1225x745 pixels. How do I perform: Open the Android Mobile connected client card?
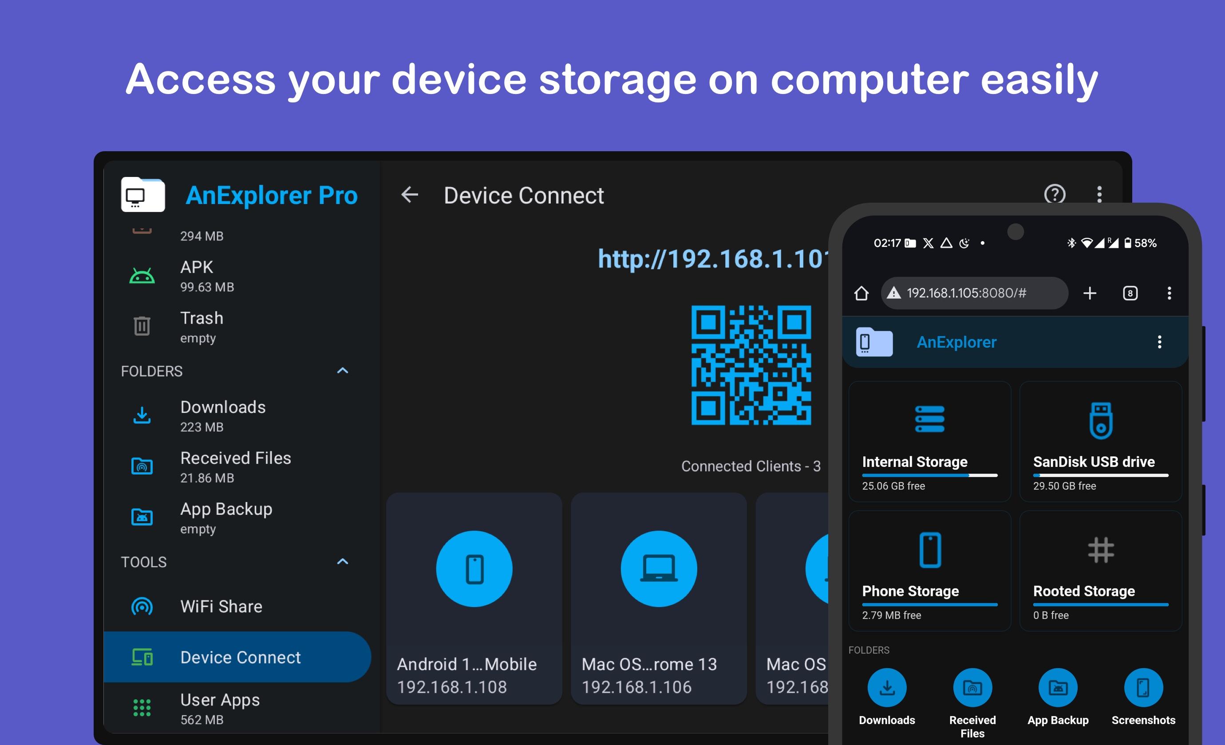[x=474, y=599]
